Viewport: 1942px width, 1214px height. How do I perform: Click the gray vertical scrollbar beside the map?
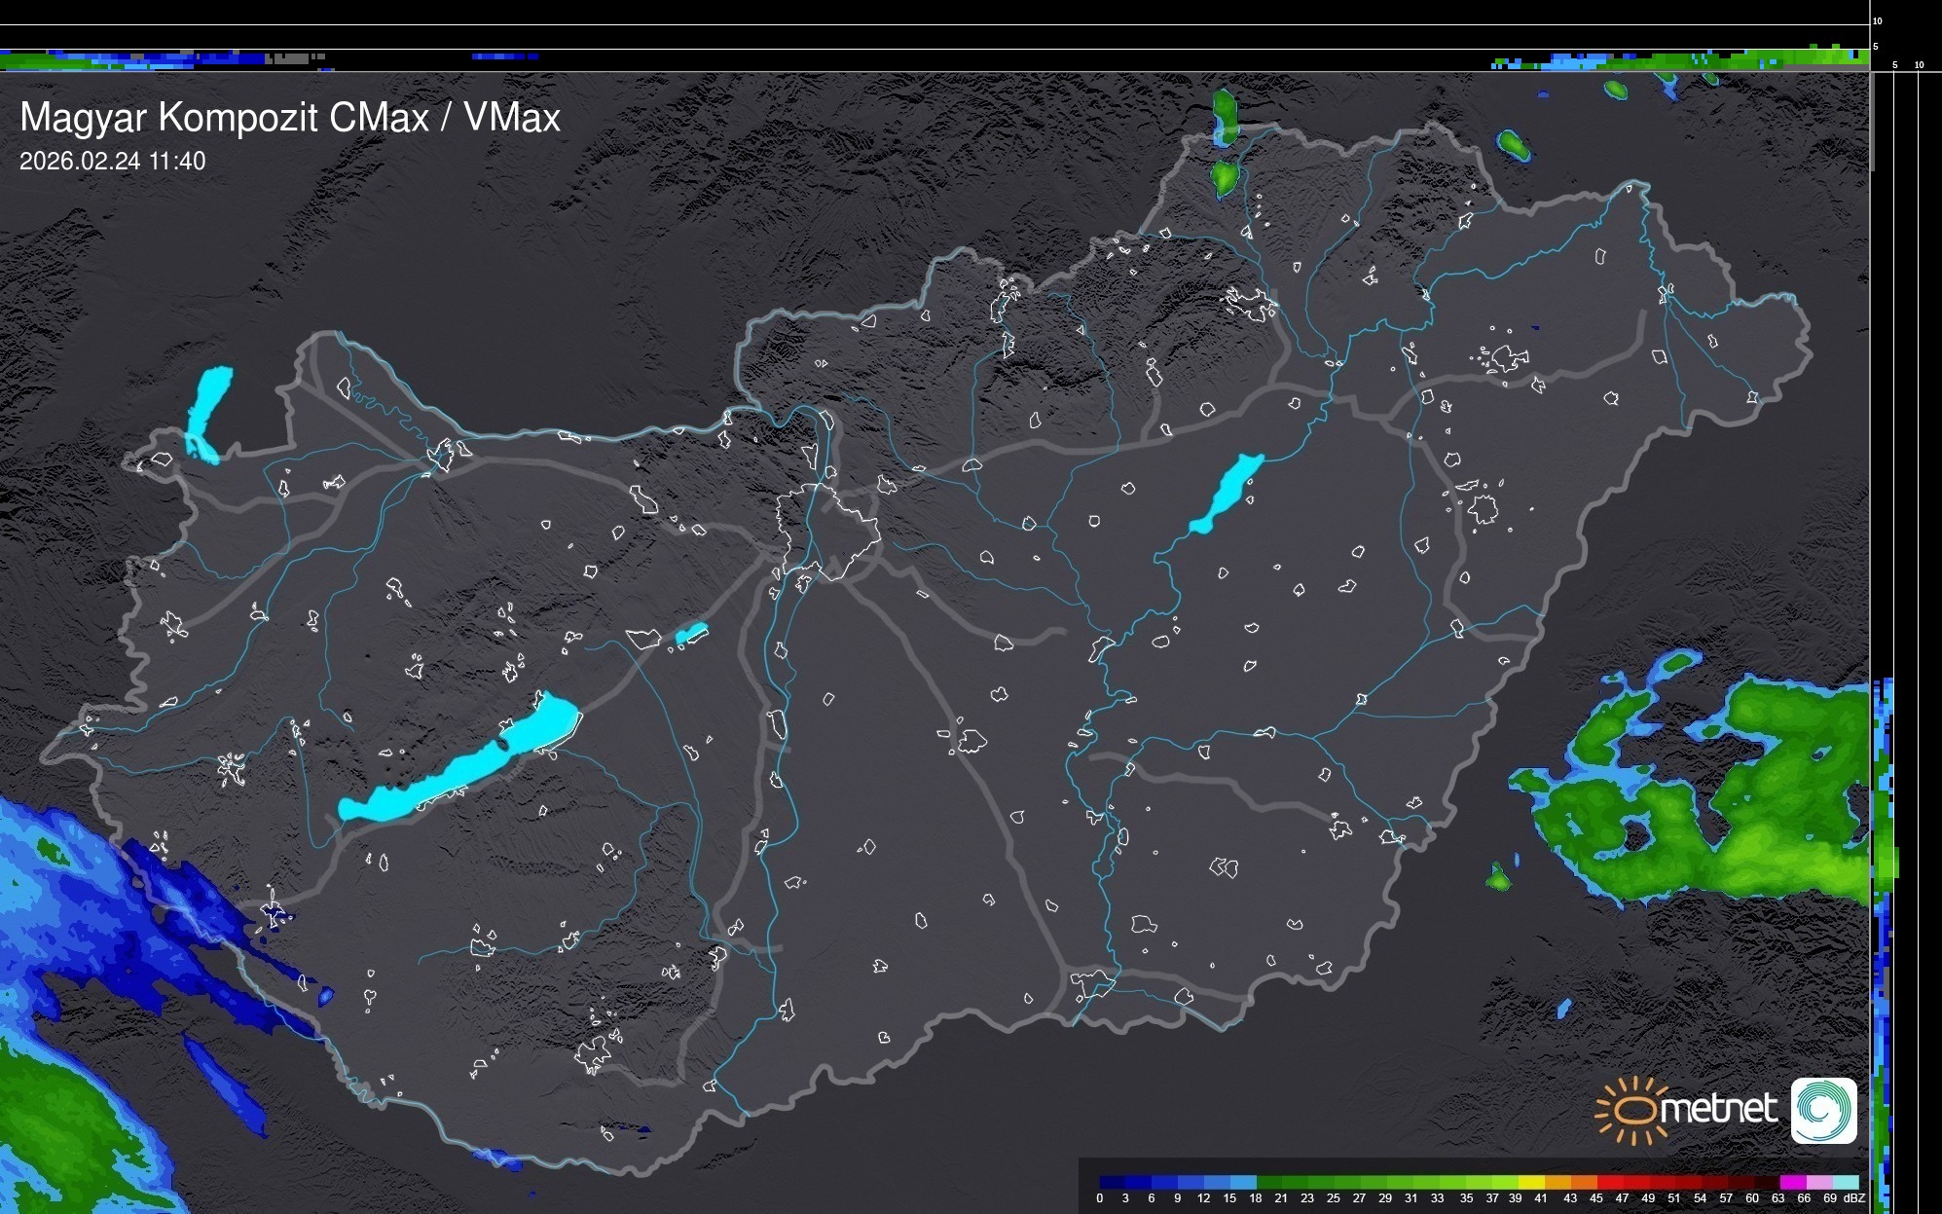pyautogui.click(x=1871, y=122)
